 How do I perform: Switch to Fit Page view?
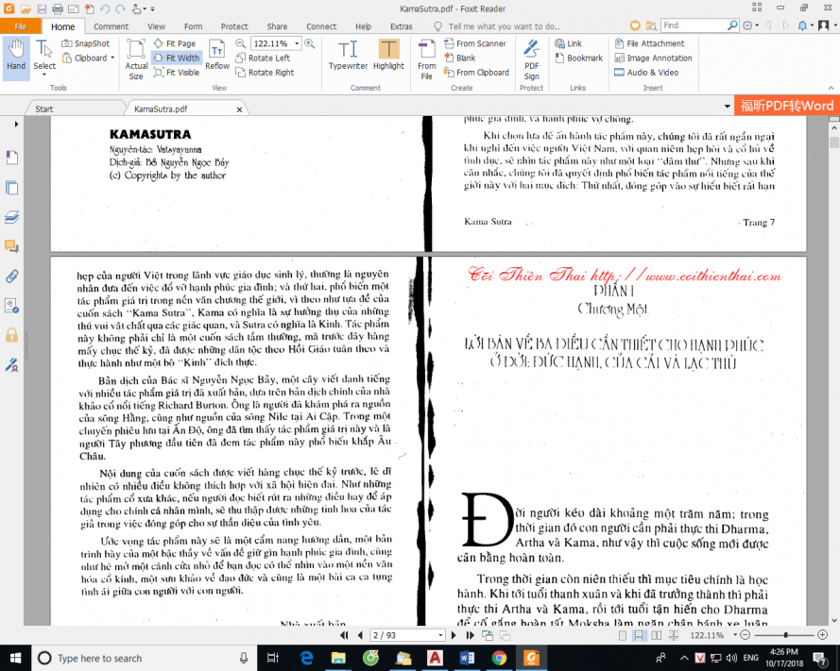[180, 42]
